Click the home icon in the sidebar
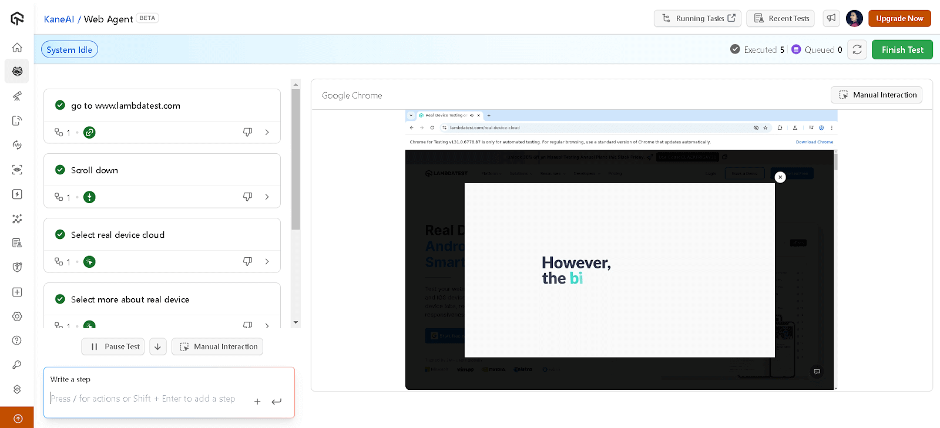940x428 pixels. coord(17,48)
